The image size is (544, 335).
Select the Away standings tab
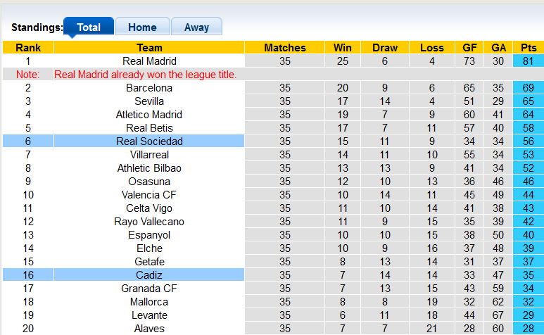[x=196, y=27]
